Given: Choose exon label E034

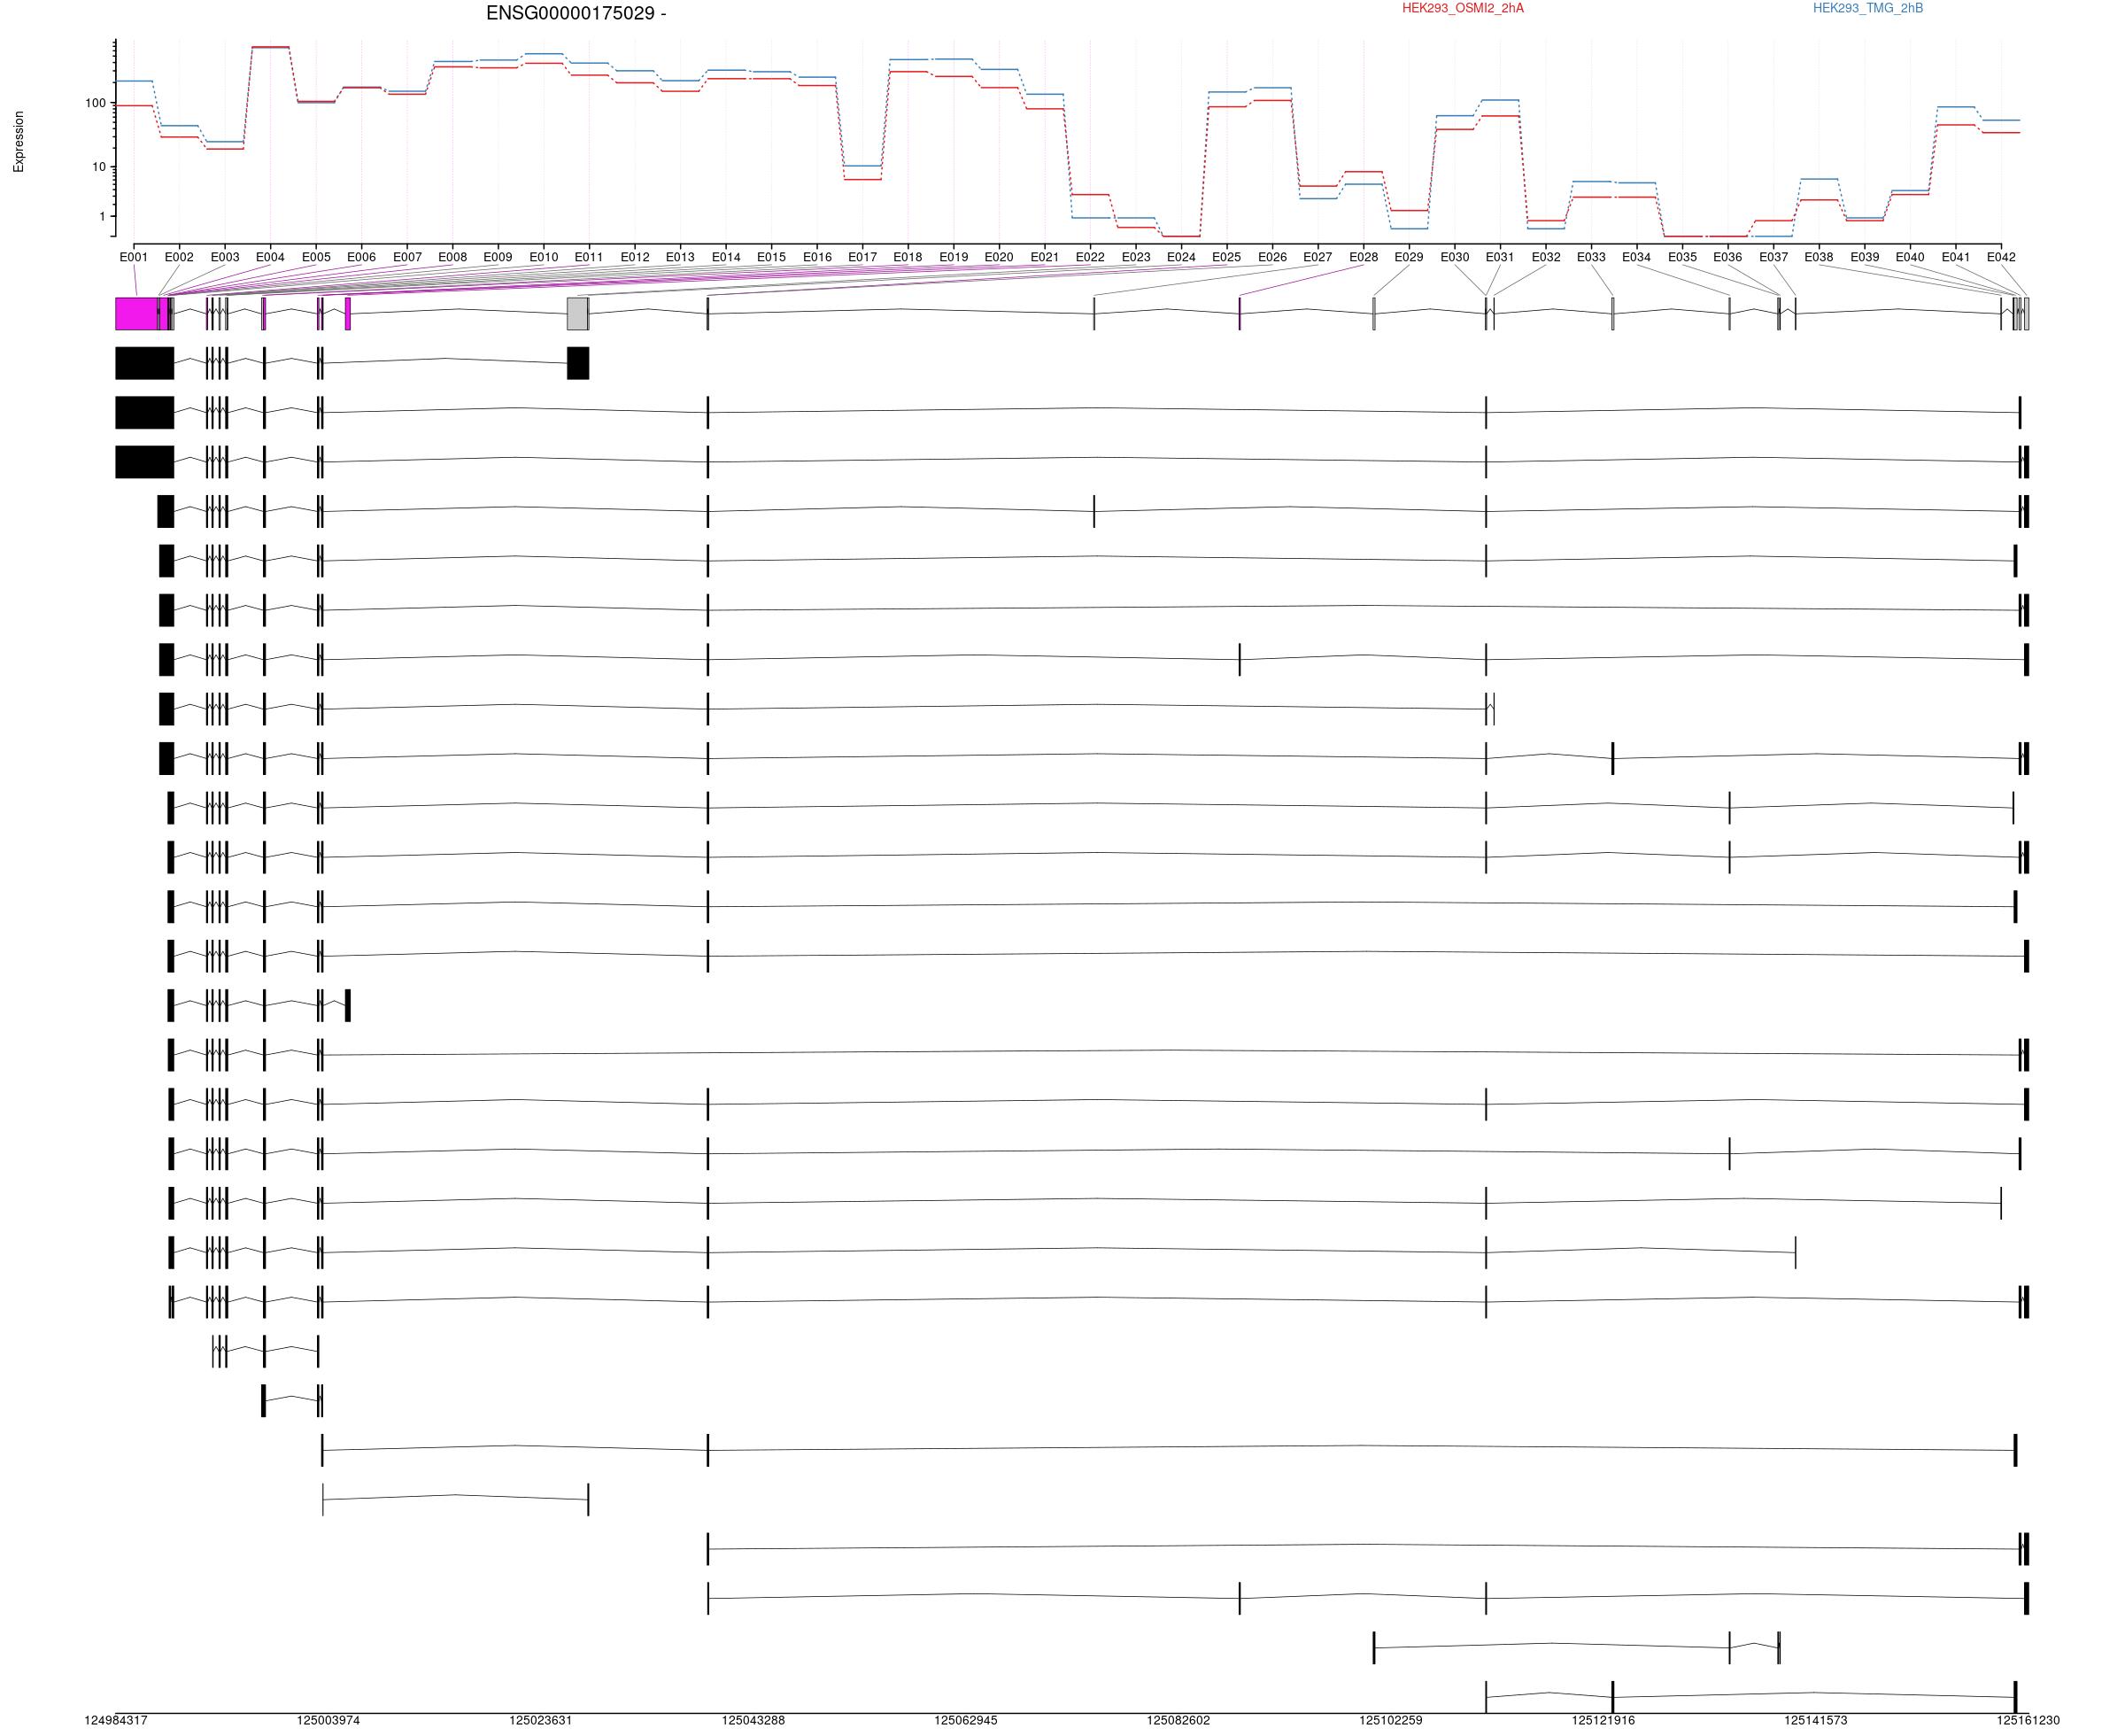Looking at the screenshot, I should tap(1636, 257).
